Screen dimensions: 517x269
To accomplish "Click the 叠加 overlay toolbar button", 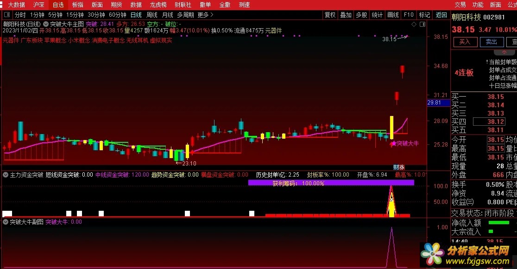I will [x=346, y=15].
